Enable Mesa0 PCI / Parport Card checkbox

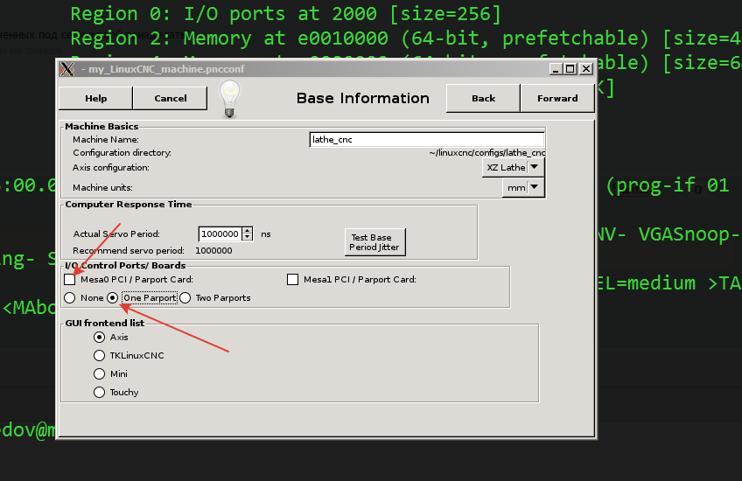(x=70, y=280)
